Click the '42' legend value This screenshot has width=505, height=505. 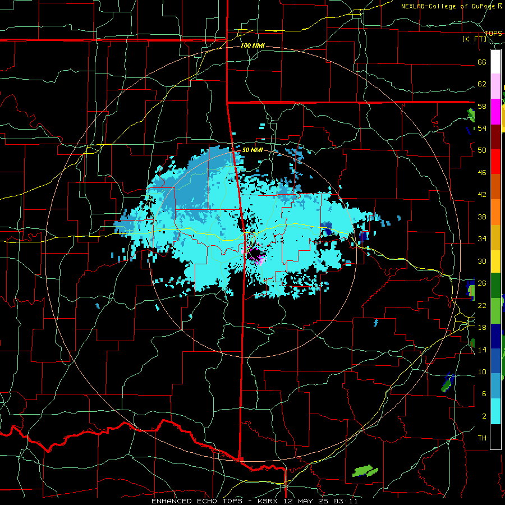(x=482, y=195)
